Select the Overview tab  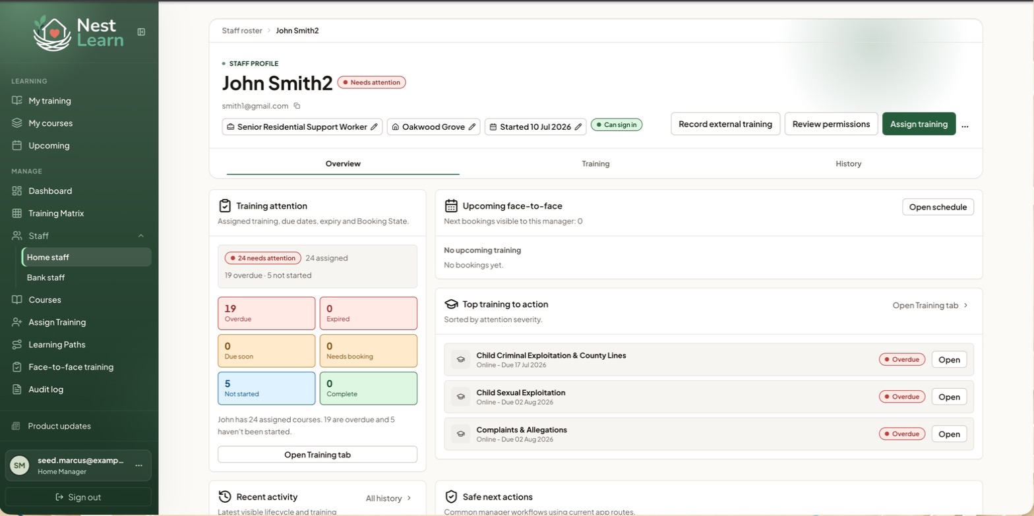[x=343, y=163]
